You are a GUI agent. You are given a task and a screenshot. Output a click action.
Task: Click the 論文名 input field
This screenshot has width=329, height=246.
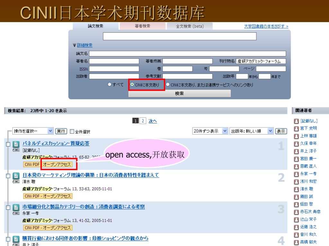[187, 53]
